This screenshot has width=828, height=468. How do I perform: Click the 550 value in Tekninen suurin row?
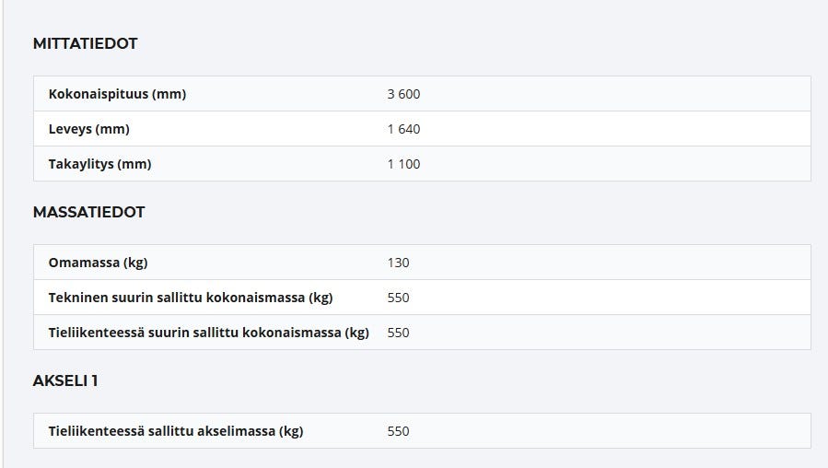[x=398, y=298]
